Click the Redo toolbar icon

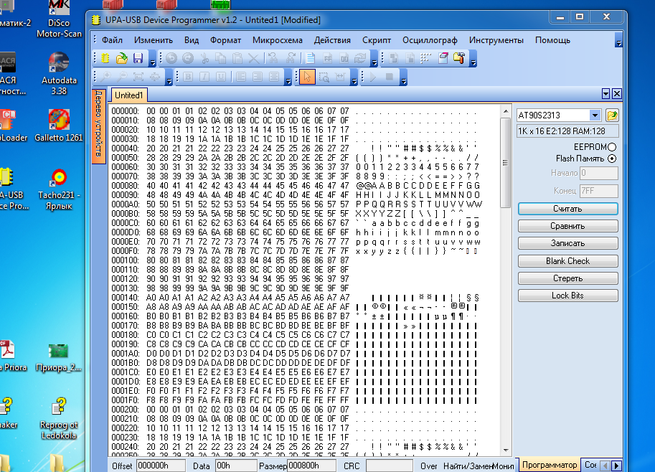(188, 59)
